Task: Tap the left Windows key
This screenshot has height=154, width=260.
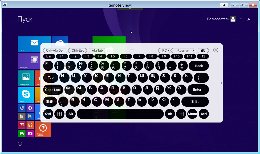Action: (59, 114)
